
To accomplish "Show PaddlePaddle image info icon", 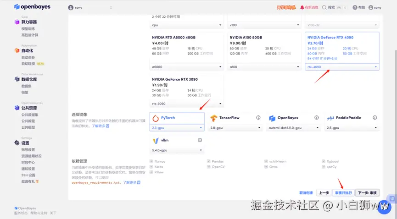I will tap(375, 118).
